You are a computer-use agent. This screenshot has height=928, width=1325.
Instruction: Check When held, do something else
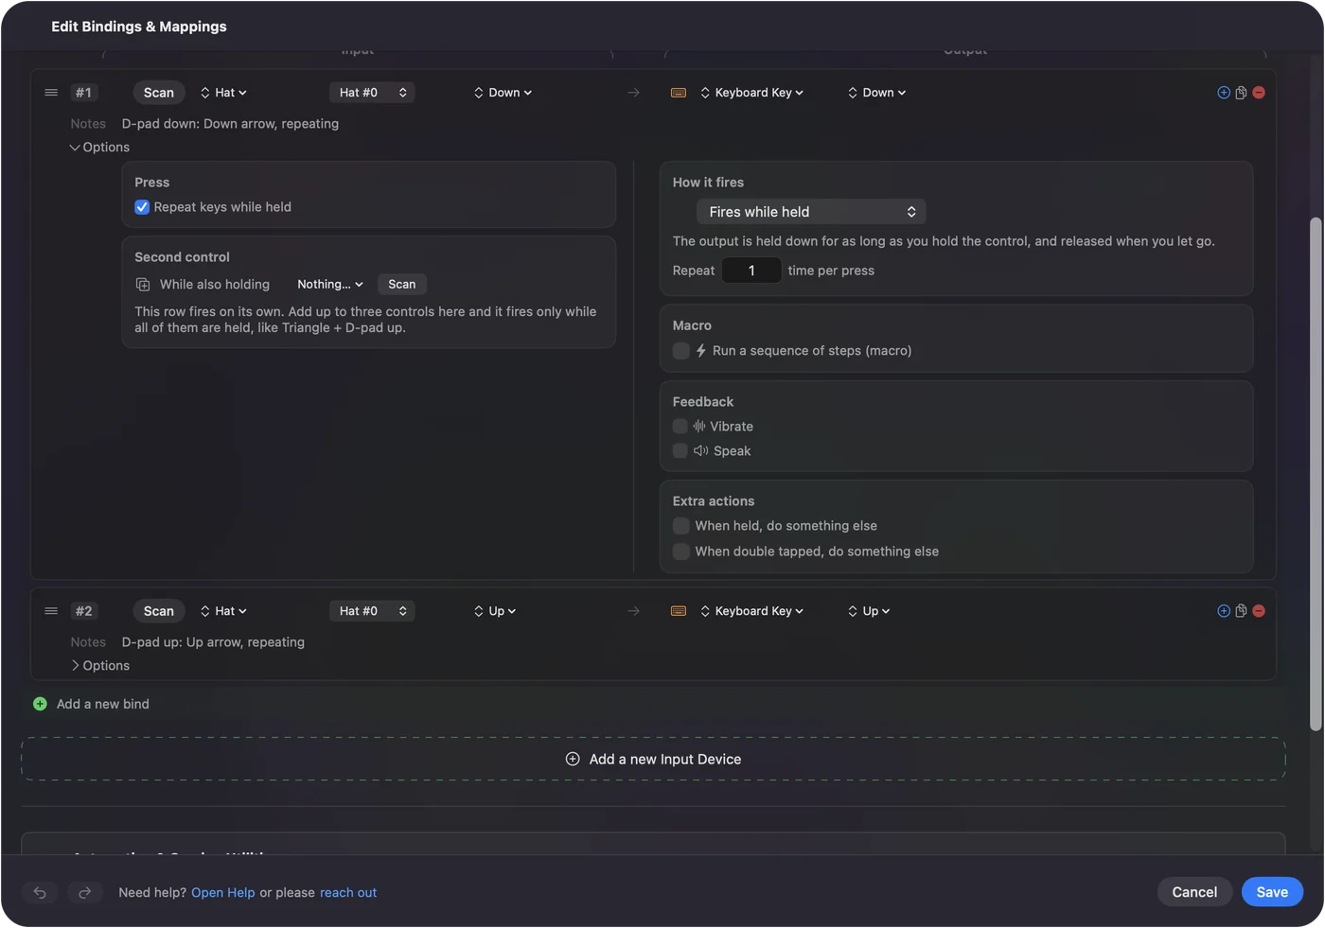point(680,526)
